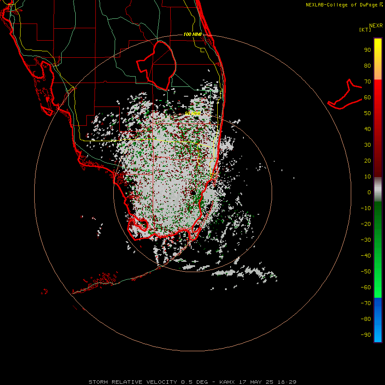
Task: Click the positive 90 knot scale label
Action: click(x=367, y=50)
